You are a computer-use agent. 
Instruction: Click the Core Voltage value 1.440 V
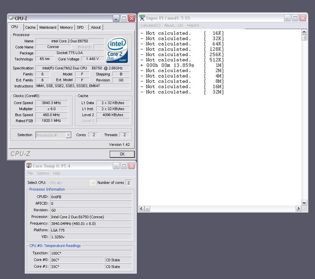(93, 59)
